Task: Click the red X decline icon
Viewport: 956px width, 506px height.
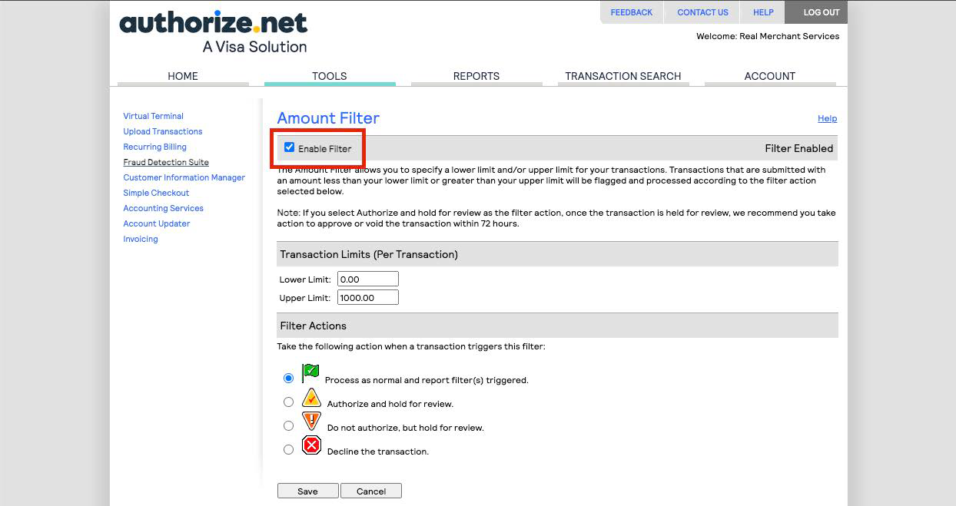Action: 311,445
